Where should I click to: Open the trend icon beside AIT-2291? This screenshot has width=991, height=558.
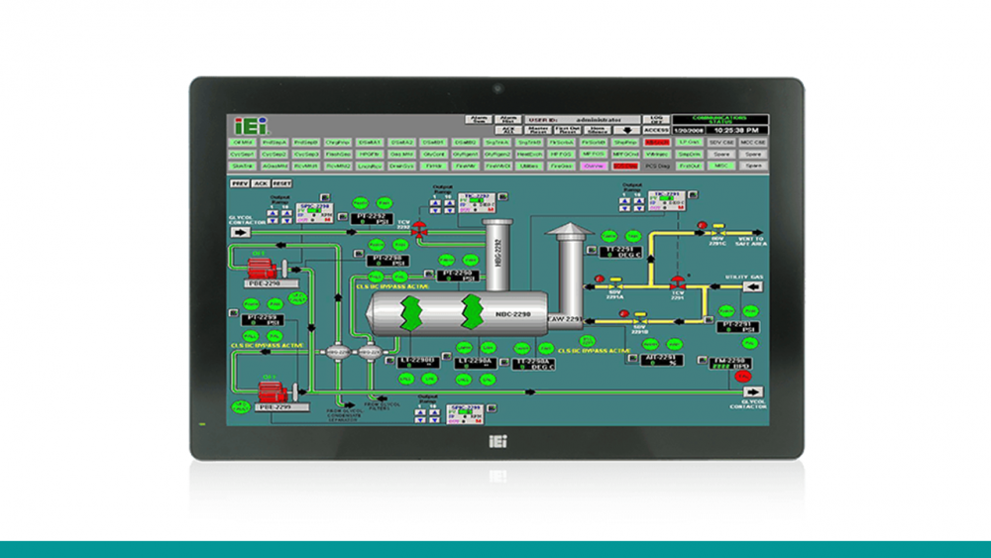[x=632, y=359]
